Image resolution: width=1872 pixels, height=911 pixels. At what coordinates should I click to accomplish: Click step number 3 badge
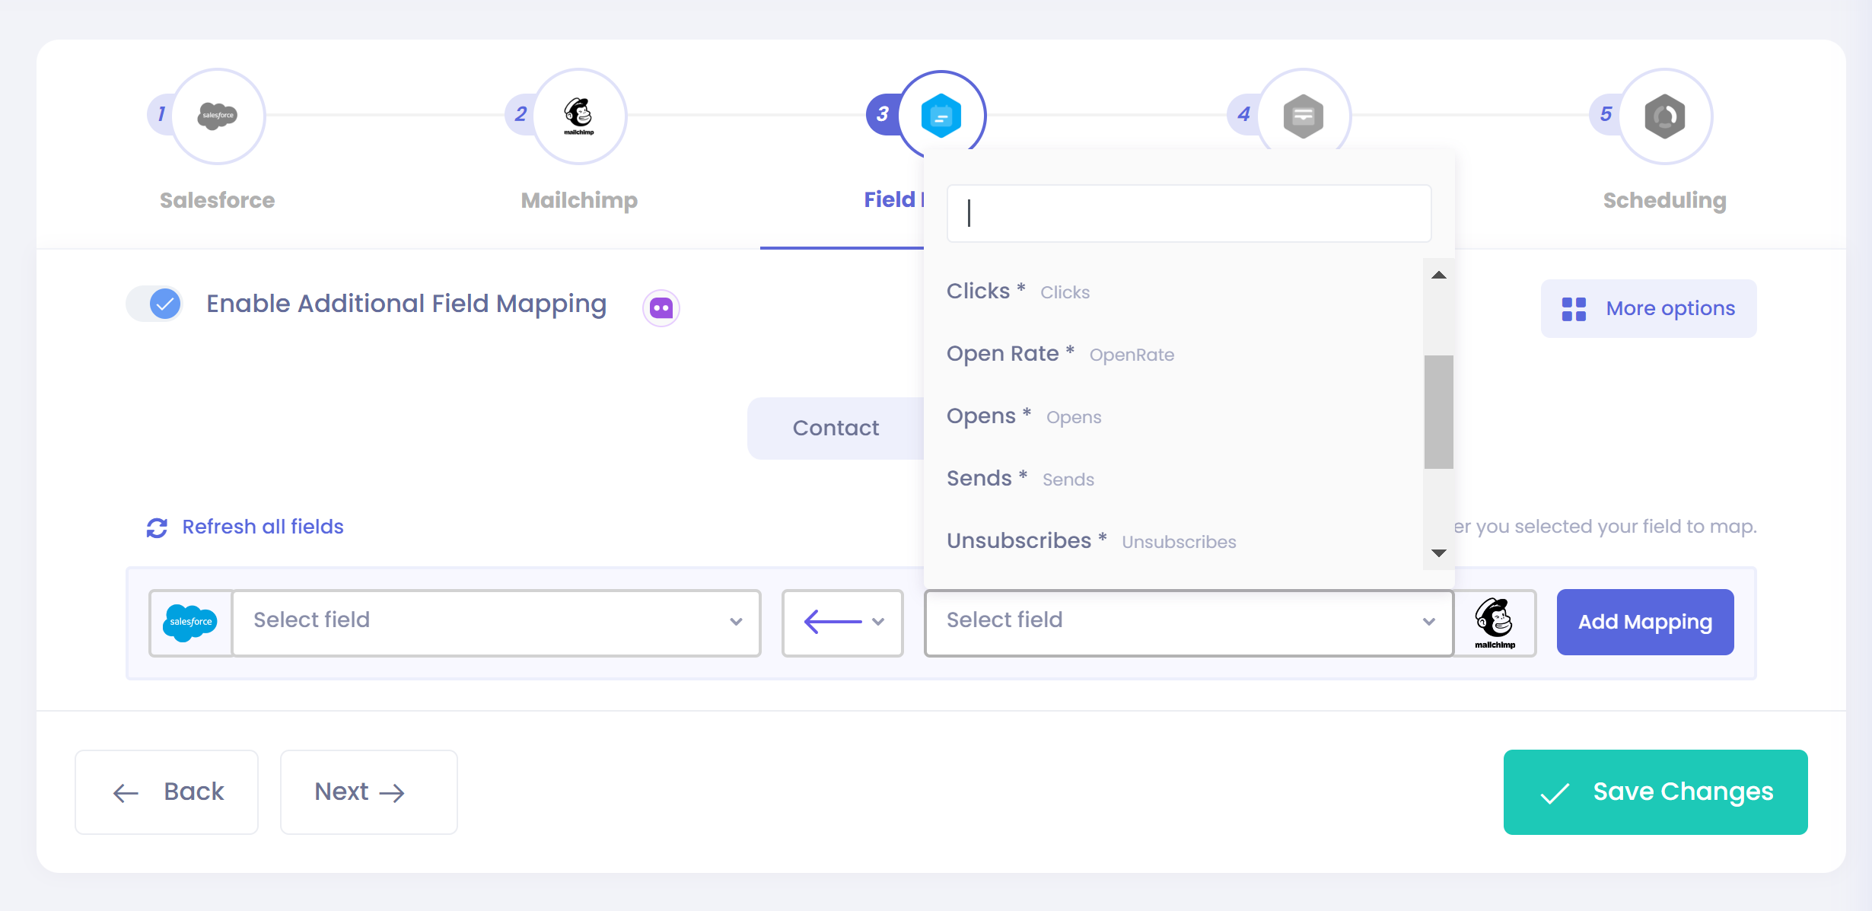883,114
